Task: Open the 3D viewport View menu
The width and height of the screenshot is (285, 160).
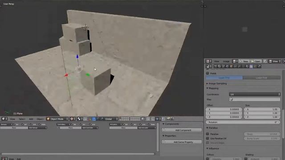Action: [12, 119]
